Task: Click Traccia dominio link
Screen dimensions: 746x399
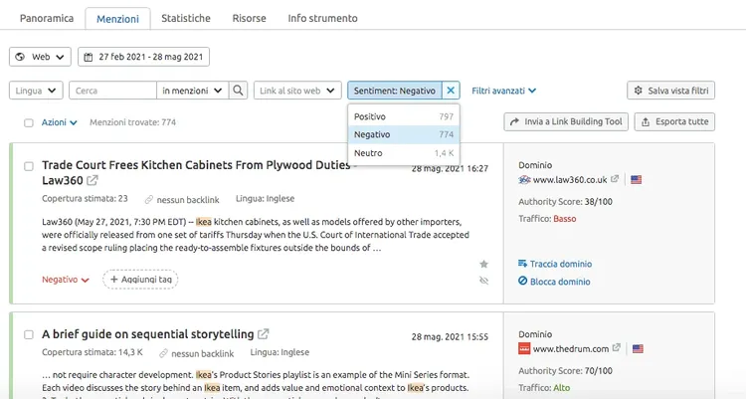Action: (x=555, y=264)
